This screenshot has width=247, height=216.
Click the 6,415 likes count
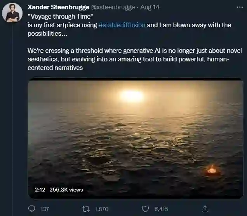(161, 209)
